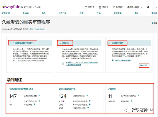Show info tooltip for the 238 row

[88, 108]
